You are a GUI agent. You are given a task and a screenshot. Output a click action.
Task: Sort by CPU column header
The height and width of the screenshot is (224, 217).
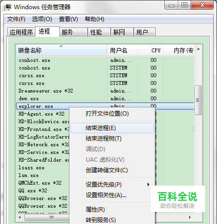(x=150, y=50)
